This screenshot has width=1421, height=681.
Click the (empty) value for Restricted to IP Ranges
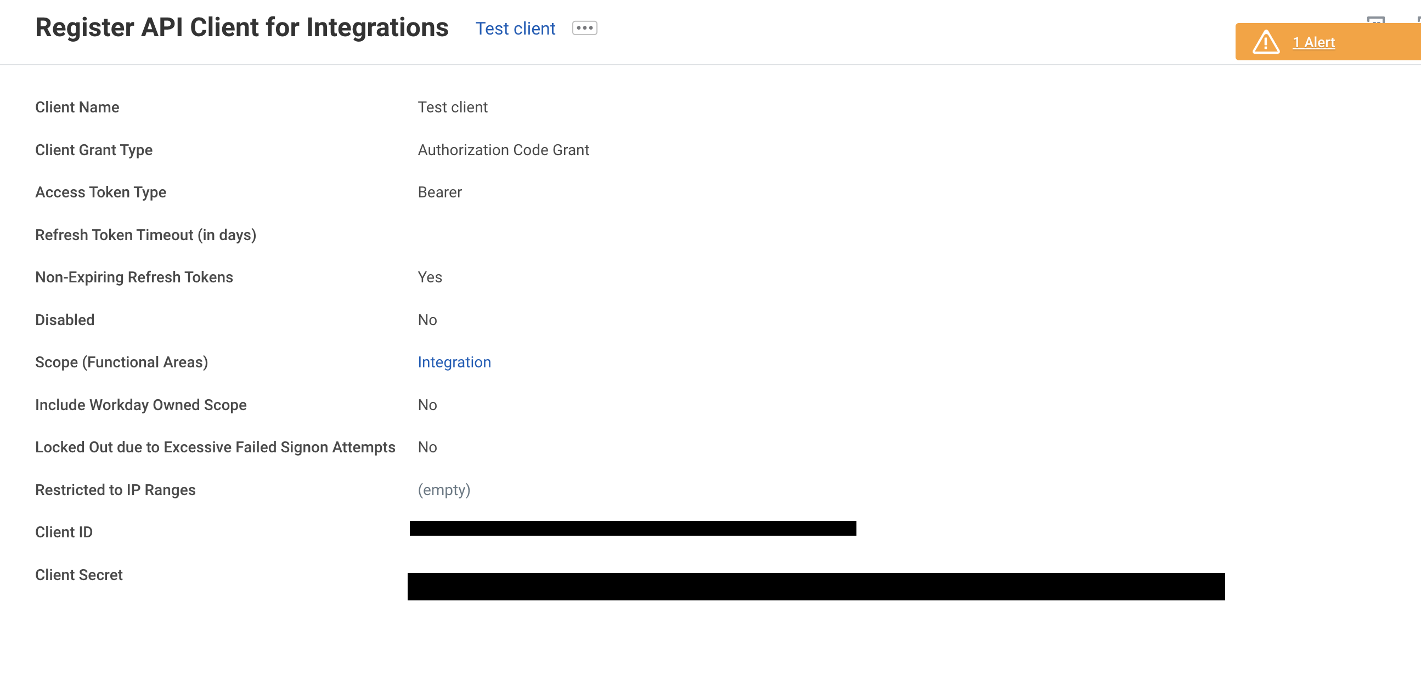(444, 489)
